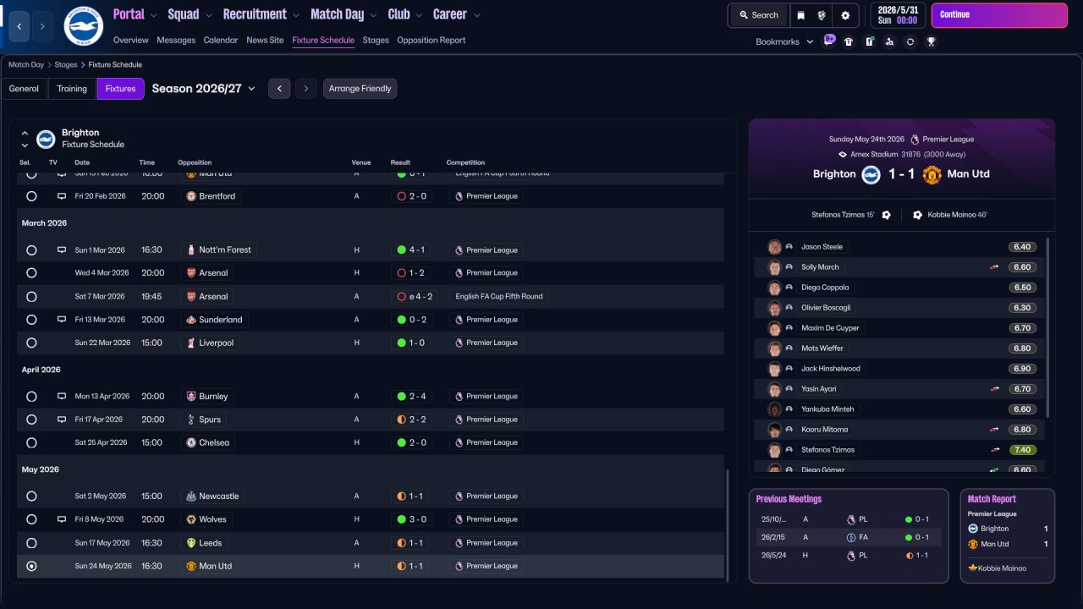Click the football icon beside Kobbie Mainoo 46'
This screenshot has width=1083, height=609.
917,215
